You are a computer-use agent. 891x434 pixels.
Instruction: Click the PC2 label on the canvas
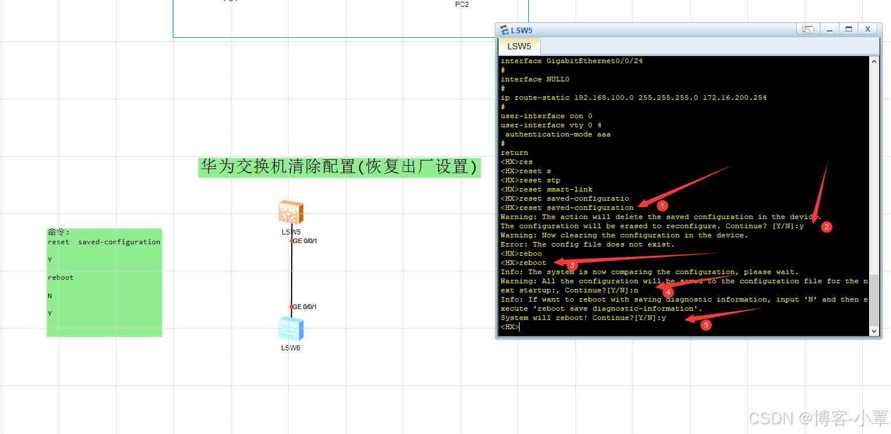point(462,4)
